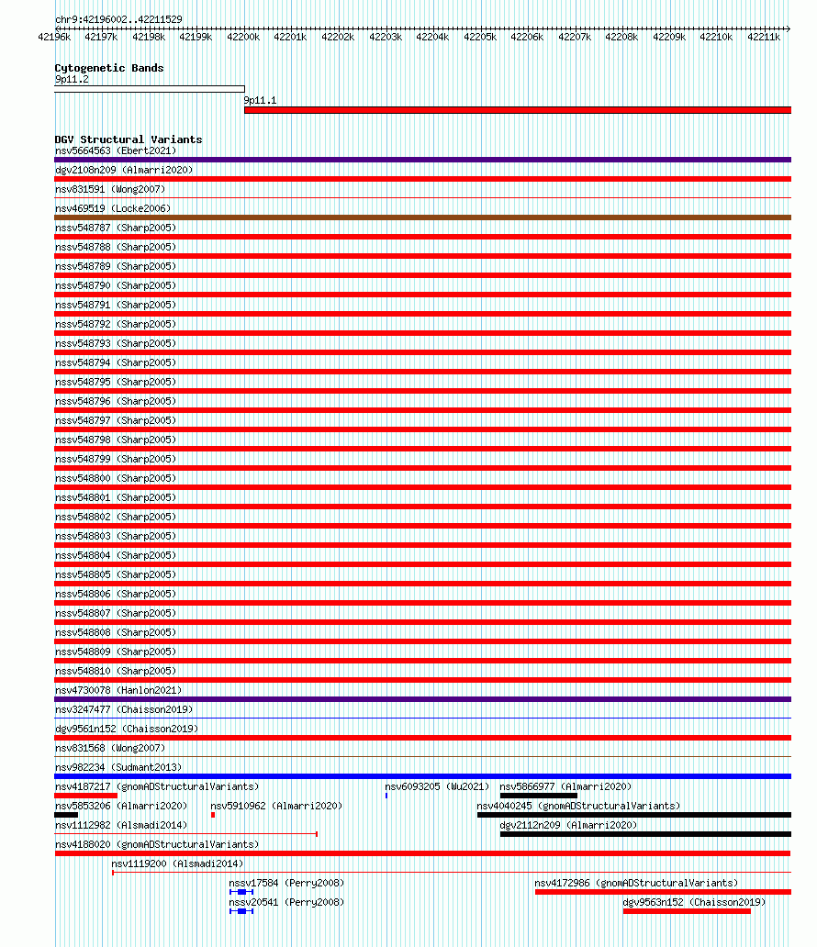The width and height of the screenshot is (817, 947).
Task: Click the blue nssv20541 variant glyph
Action: [241, 911]
